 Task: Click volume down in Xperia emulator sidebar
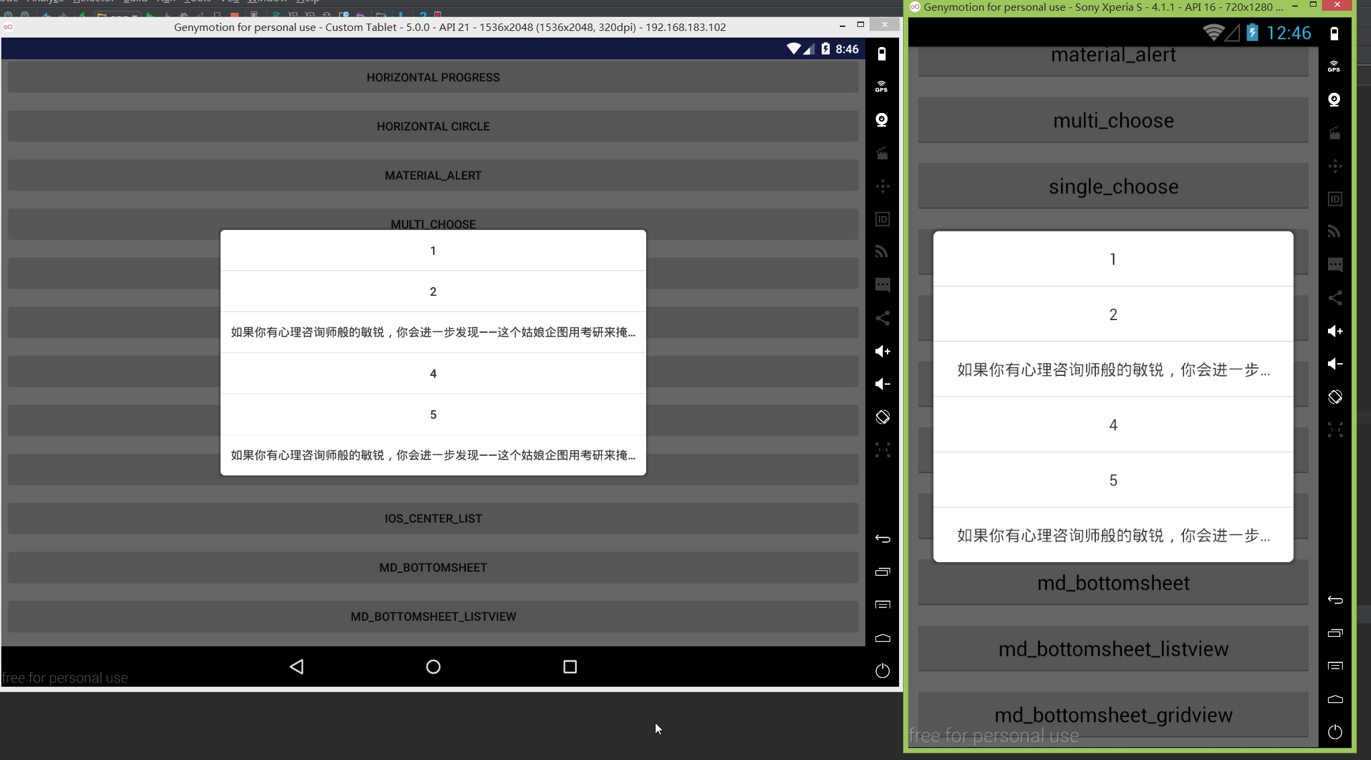(1335, 364)
